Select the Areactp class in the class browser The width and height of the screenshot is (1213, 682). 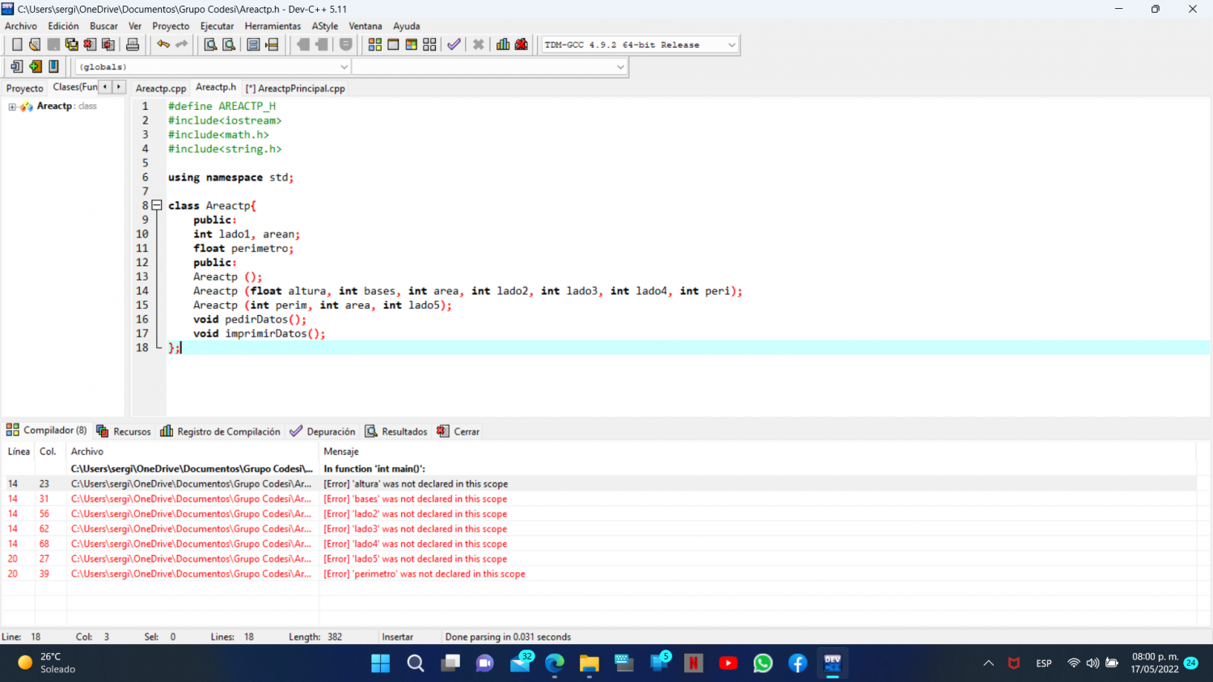[x=54, y=107]
